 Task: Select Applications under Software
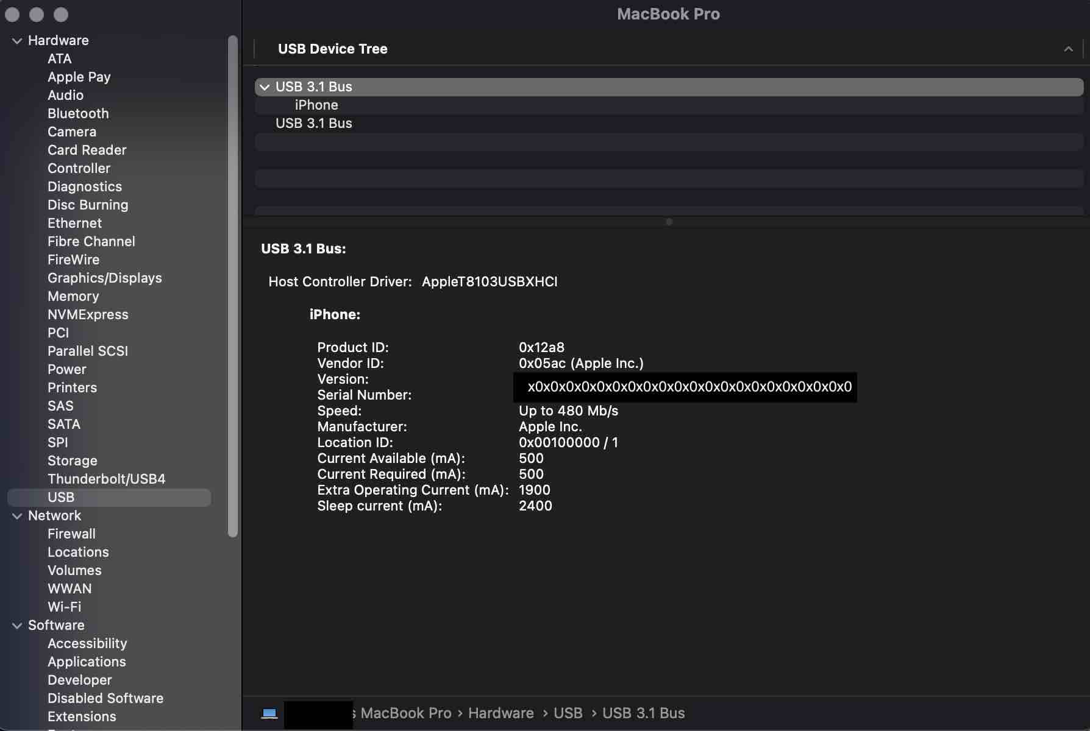(x=87, y=662)
